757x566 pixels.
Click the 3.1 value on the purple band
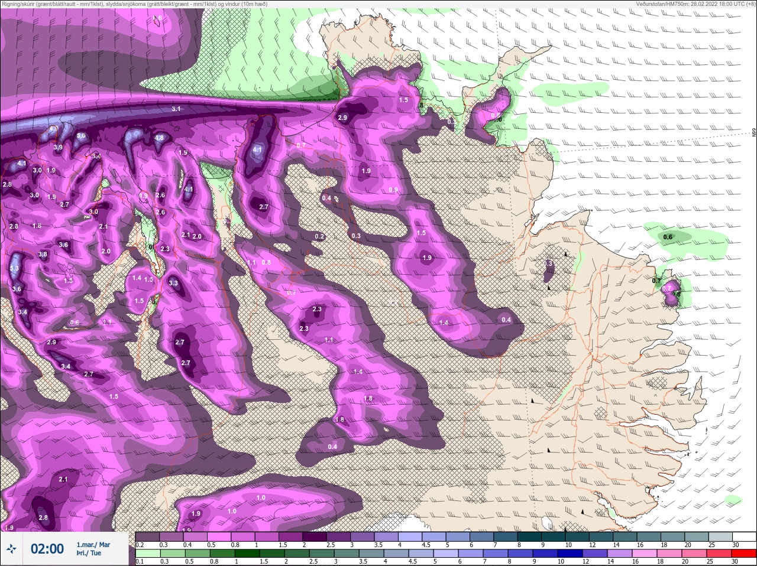pyautogui.click(x=176, y=109)
